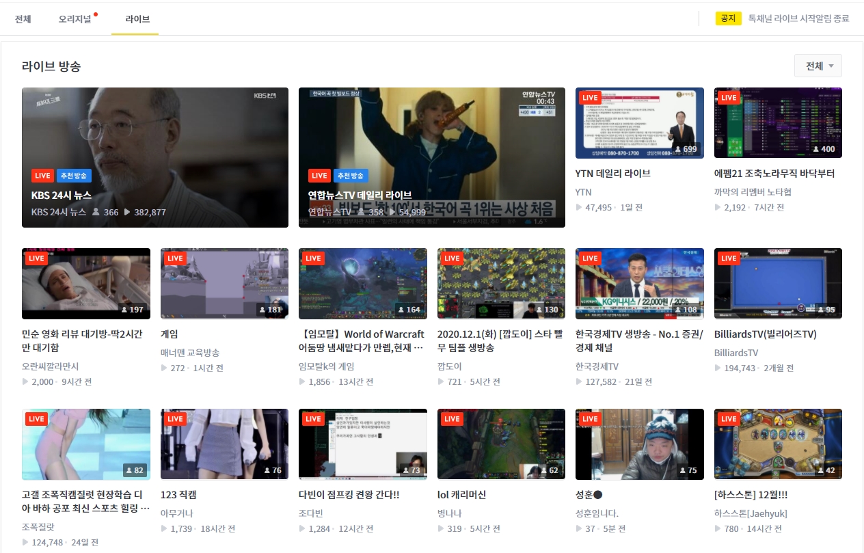Screen dimensions: 864x553
Task: Click the 194,743 play count under BilliardsTV
Action: [x=740, y=368]
